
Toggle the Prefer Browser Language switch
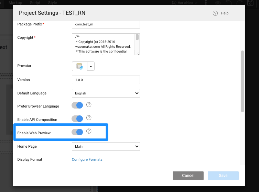(x=77, y=105)
